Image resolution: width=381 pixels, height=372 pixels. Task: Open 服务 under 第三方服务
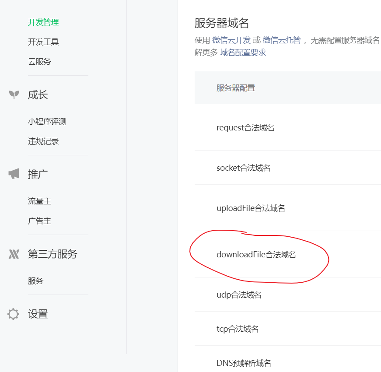(x=35, y=281)
